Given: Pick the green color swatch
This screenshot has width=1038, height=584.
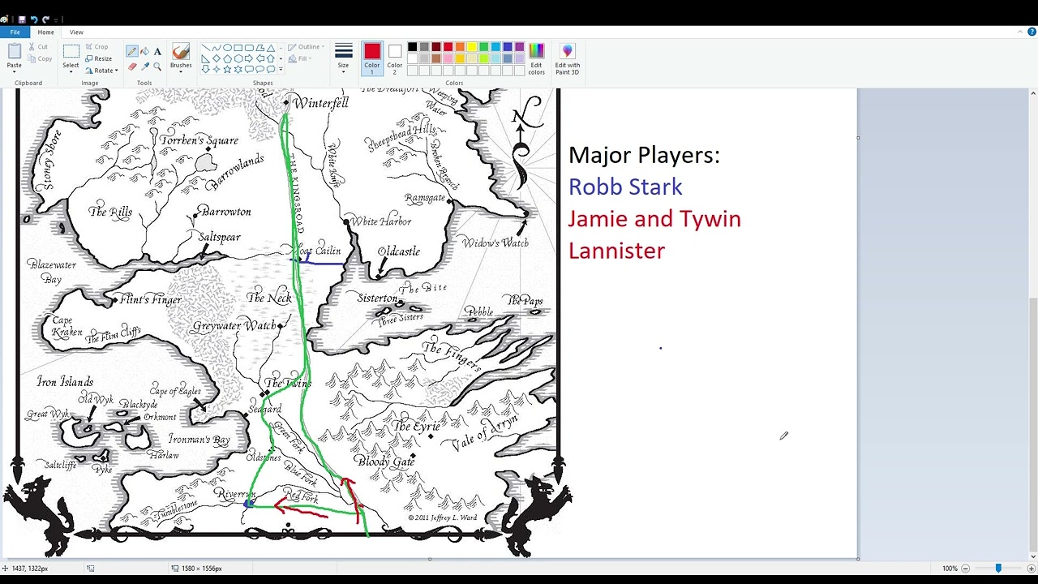Looking at the screenshot, I should pyautogui.click(x=484, y=47).
